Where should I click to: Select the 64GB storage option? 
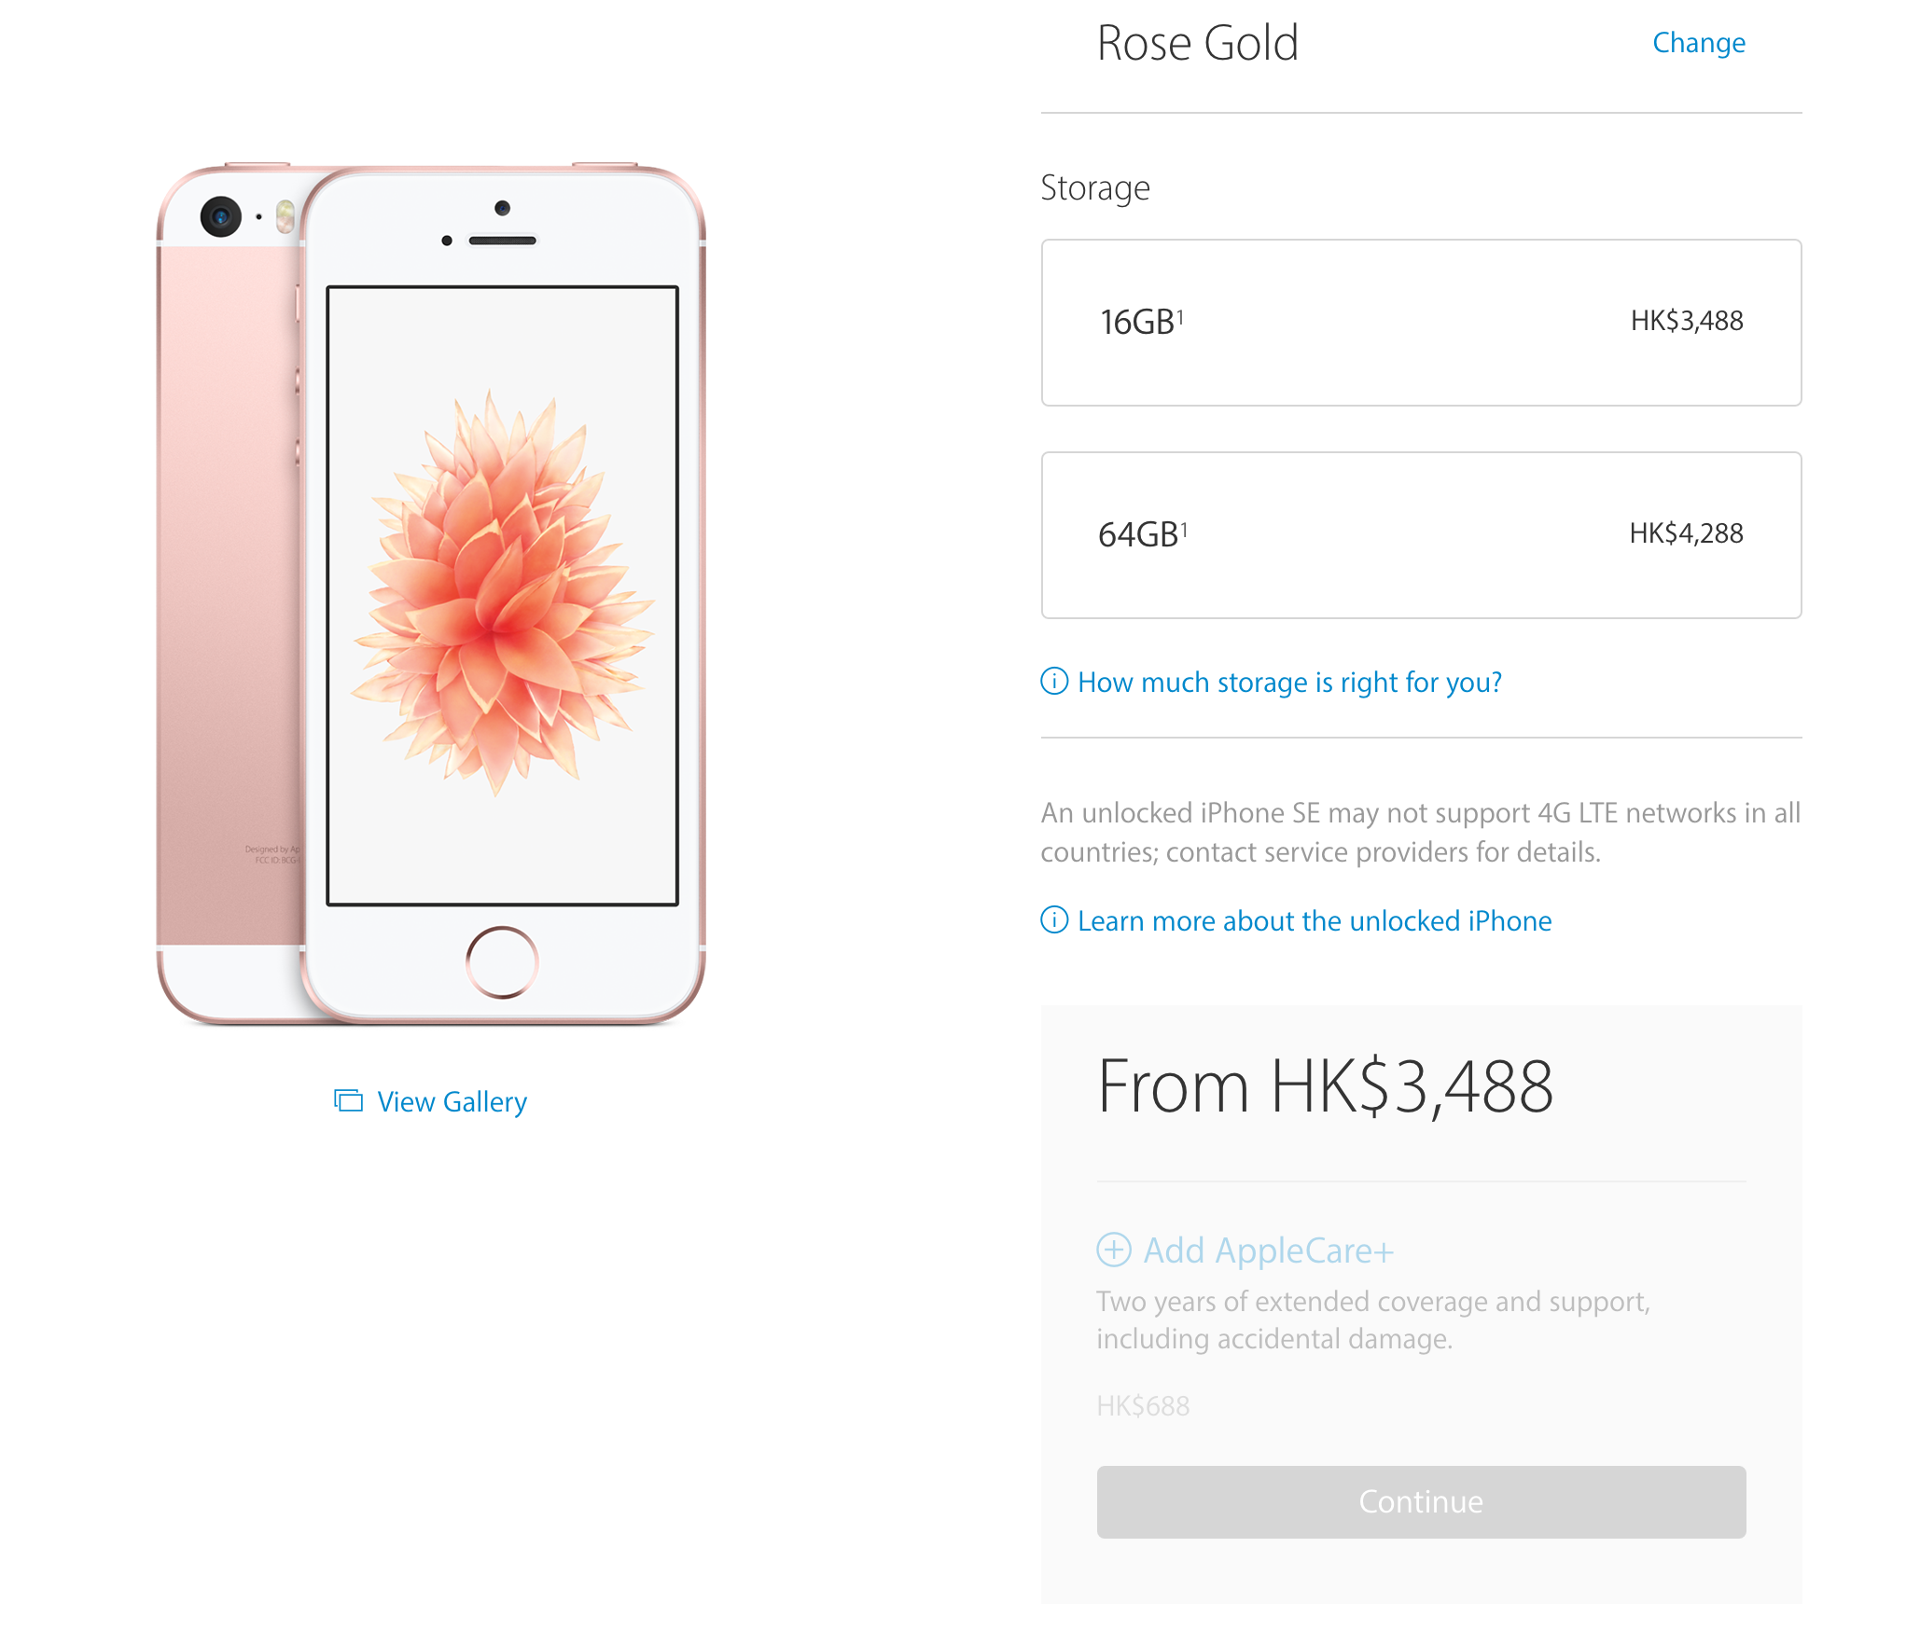click(1421, 535)
